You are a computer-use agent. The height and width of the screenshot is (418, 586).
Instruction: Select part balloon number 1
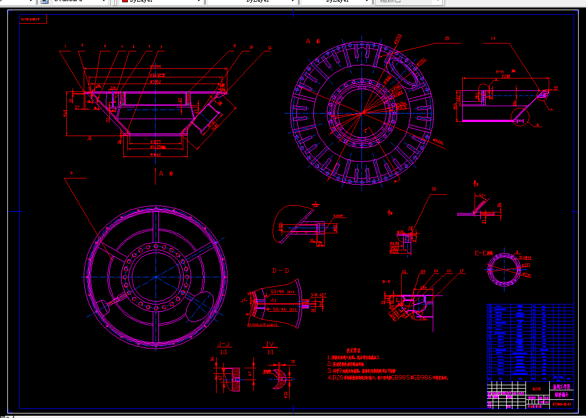click(65, 46)
